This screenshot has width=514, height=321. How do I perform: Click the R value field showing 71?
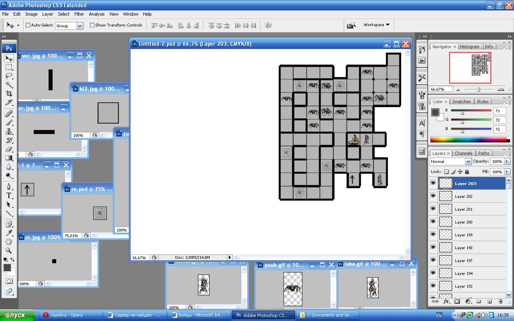(x=500, y=111)
